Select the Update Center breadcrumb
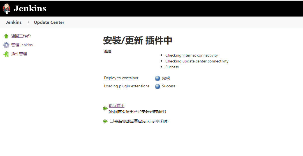The height and width of the screenshot is (156, 303). [x=49, y=22]
